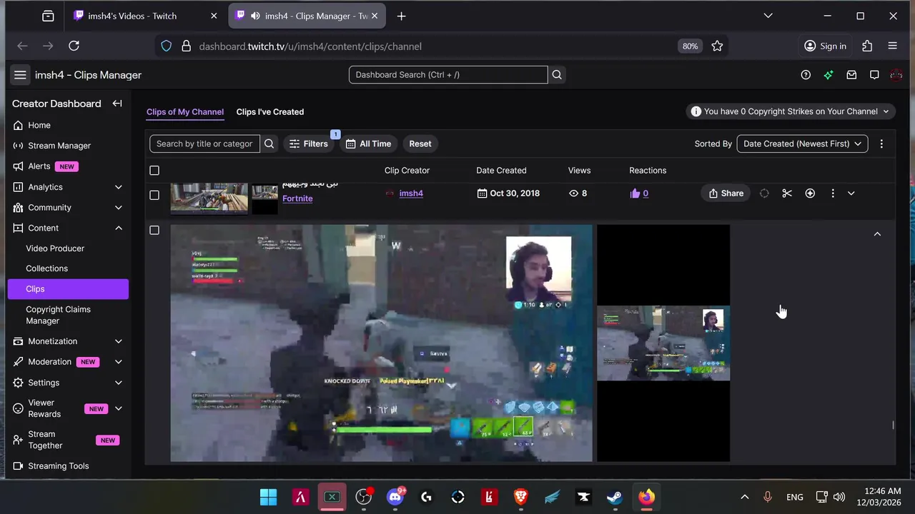
Task: Open Brave browser from the taskbar
Action: coord(520,497)
